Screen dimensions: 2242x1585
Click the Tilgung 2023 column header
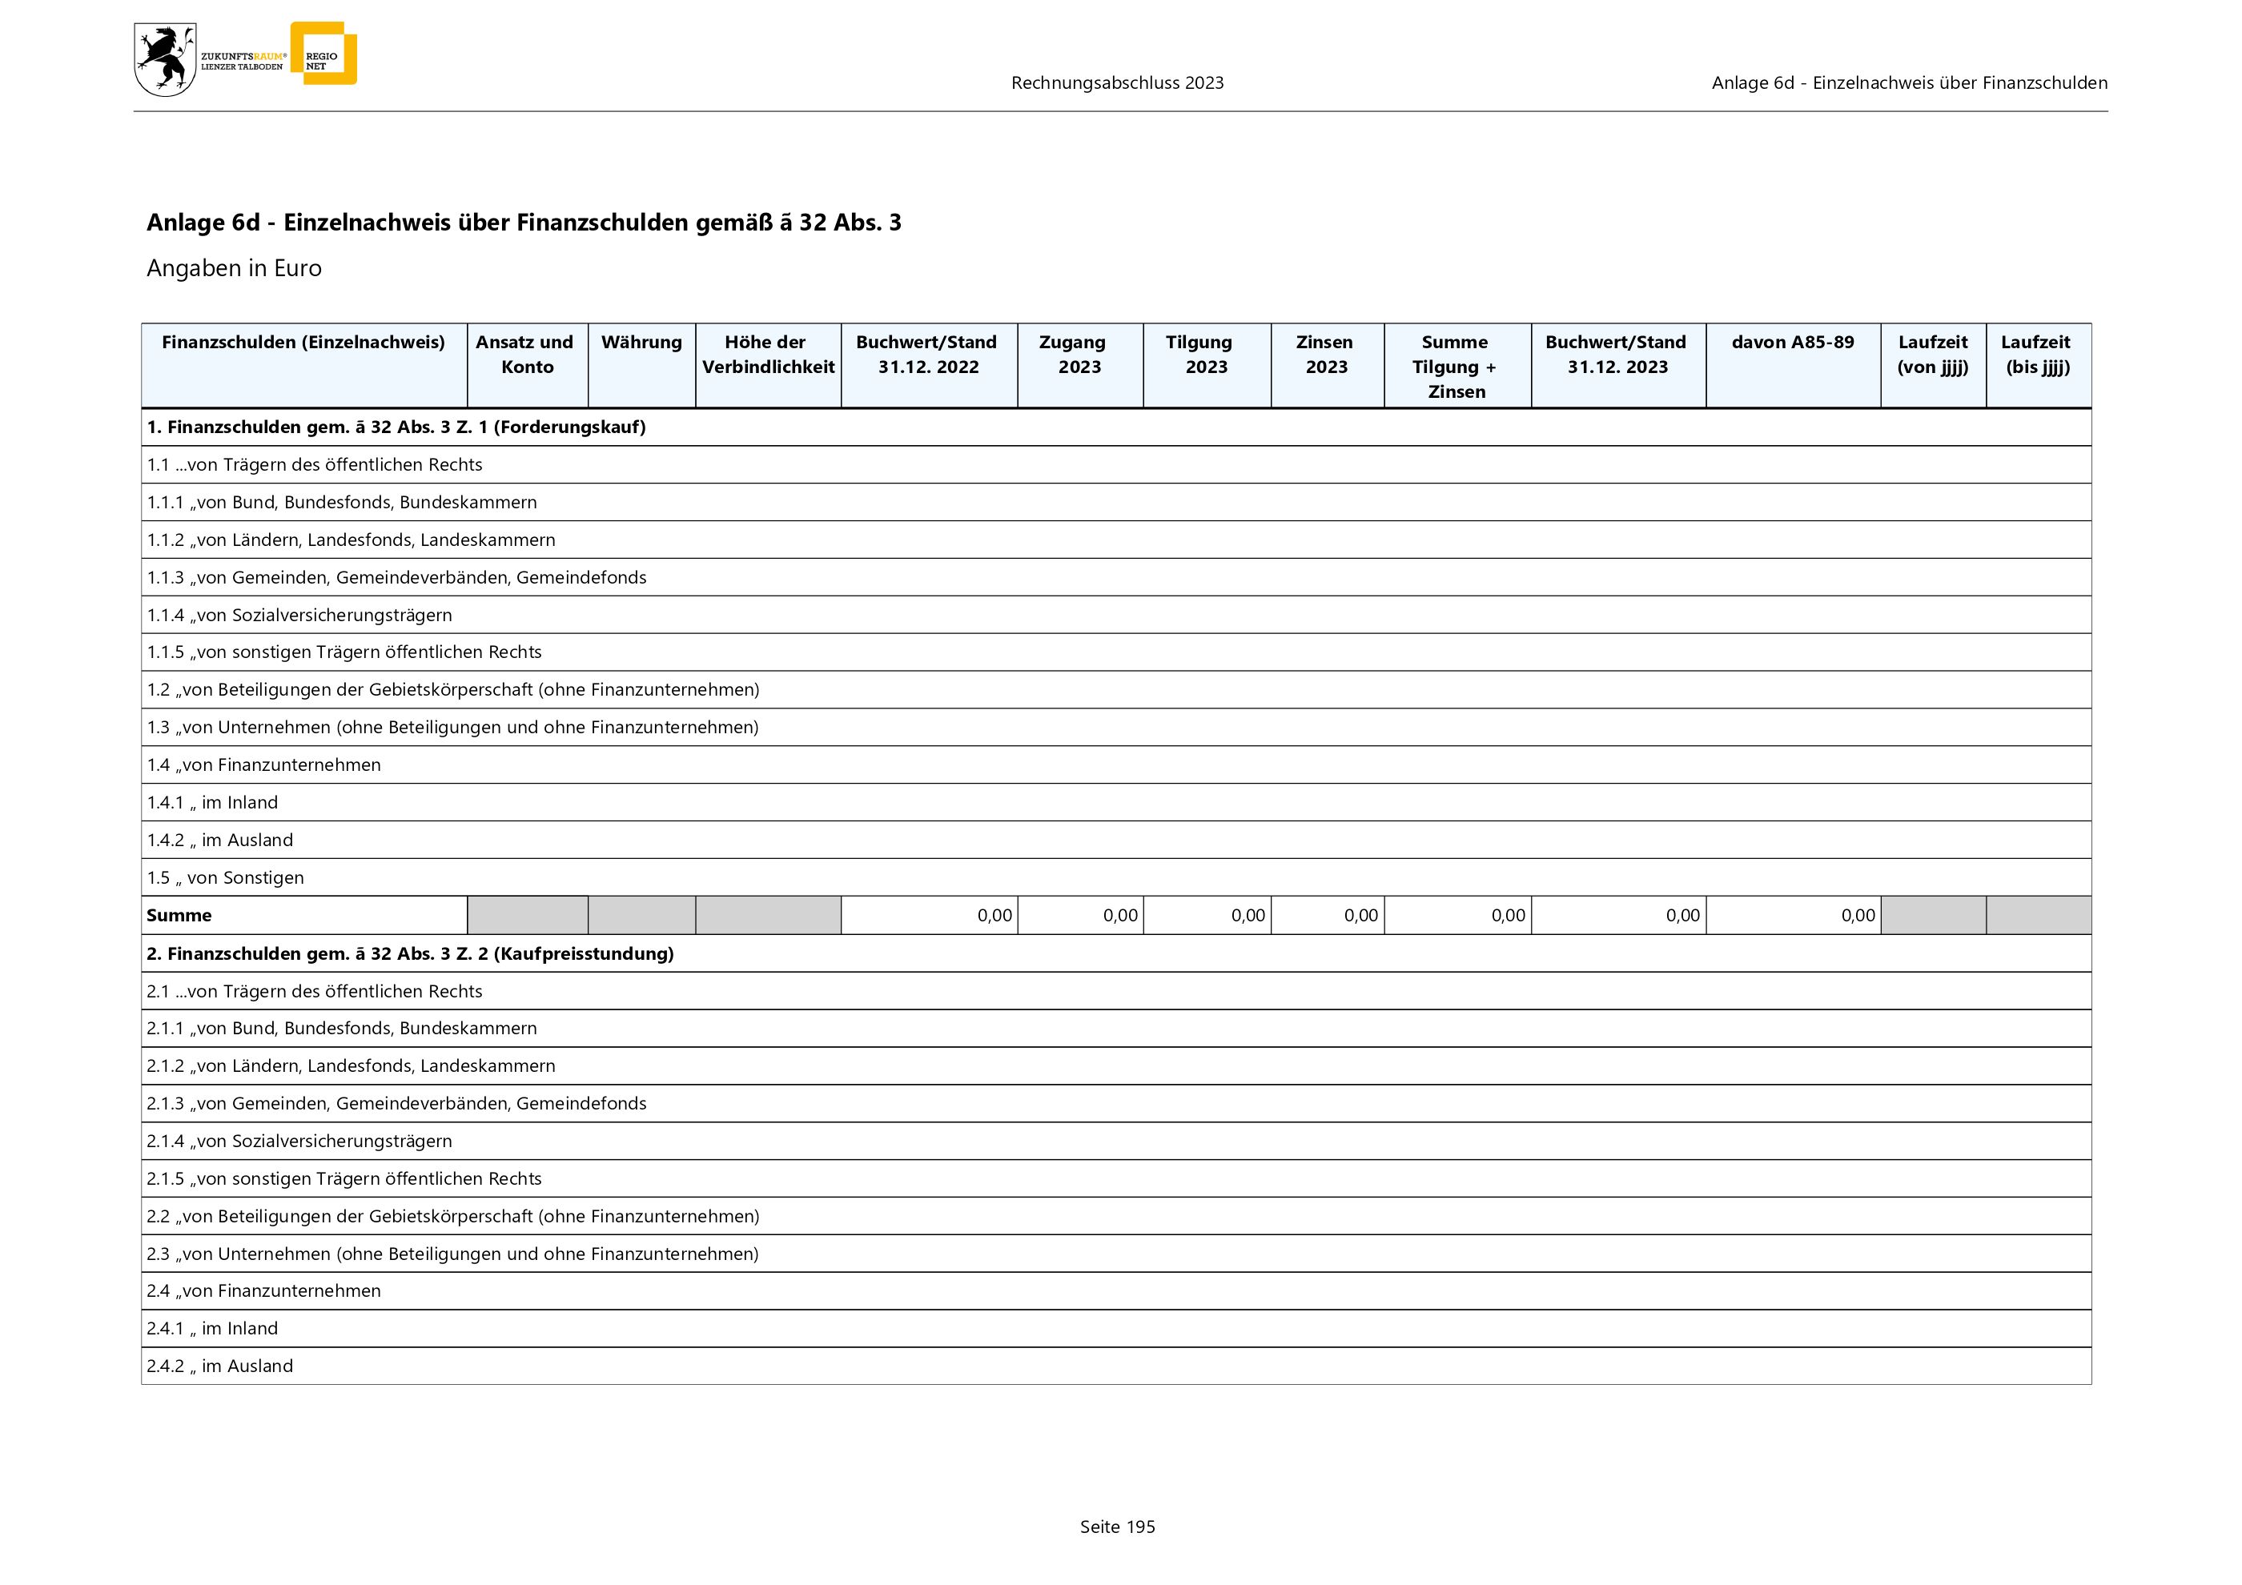pyautogui.click(x=1205, y=355)
